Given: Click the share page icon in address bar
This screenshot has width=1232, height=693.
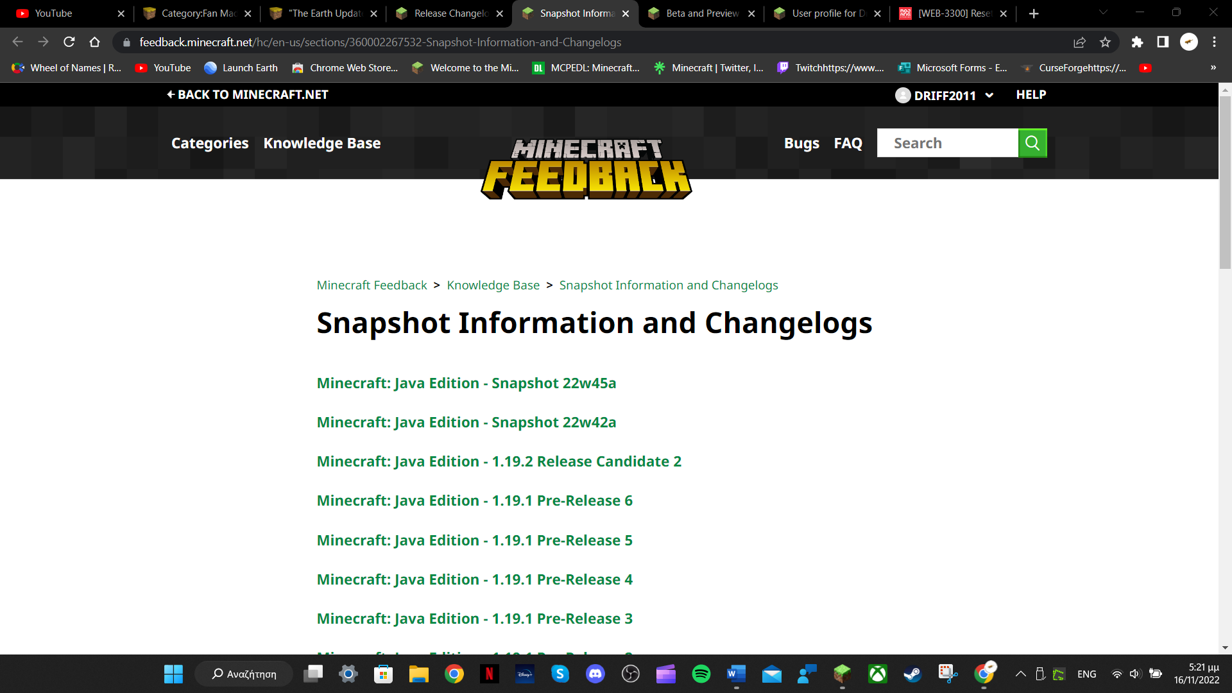Looking at the screenshot, I should pos(1079,42).
